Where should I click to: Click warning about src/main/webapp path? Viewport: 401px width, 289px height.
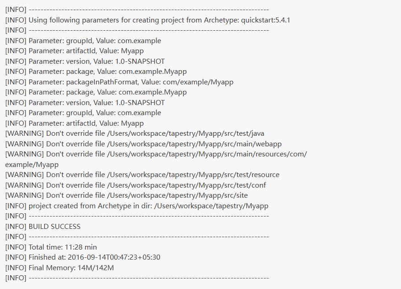(143, 144)
